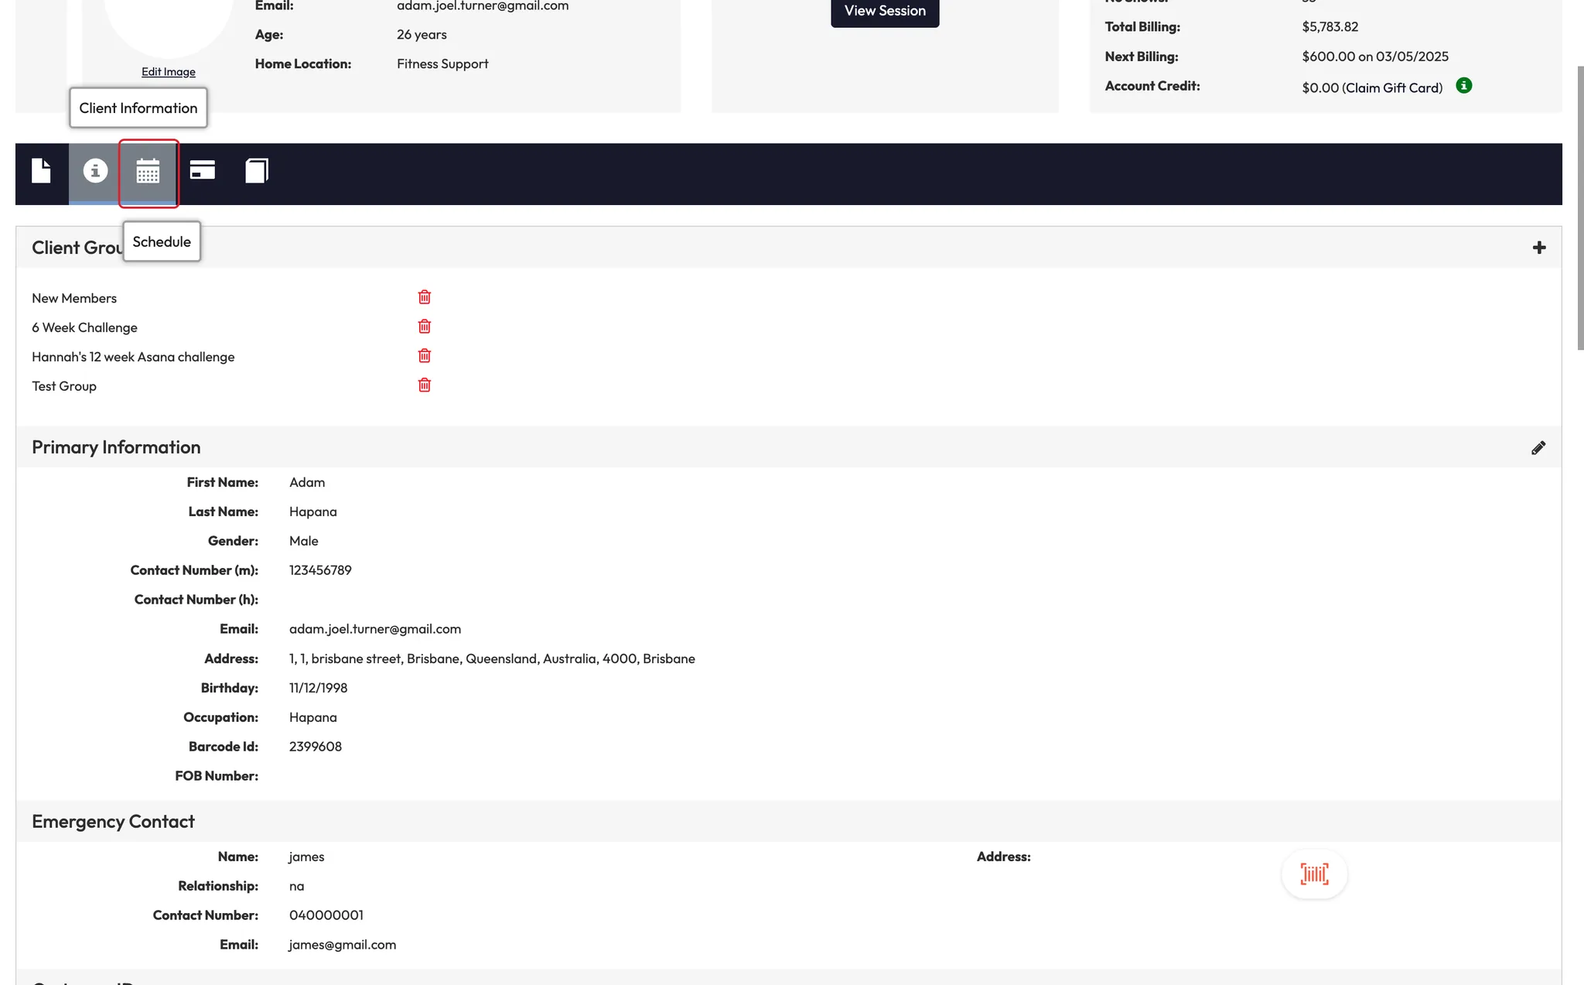The width and height of the screenshot is (1584, 985).
Task: Open the Schedule calendar tab icon
Action: (148, 172)
